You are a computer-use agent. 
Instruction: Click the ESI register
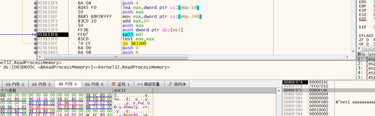[363, 14]
